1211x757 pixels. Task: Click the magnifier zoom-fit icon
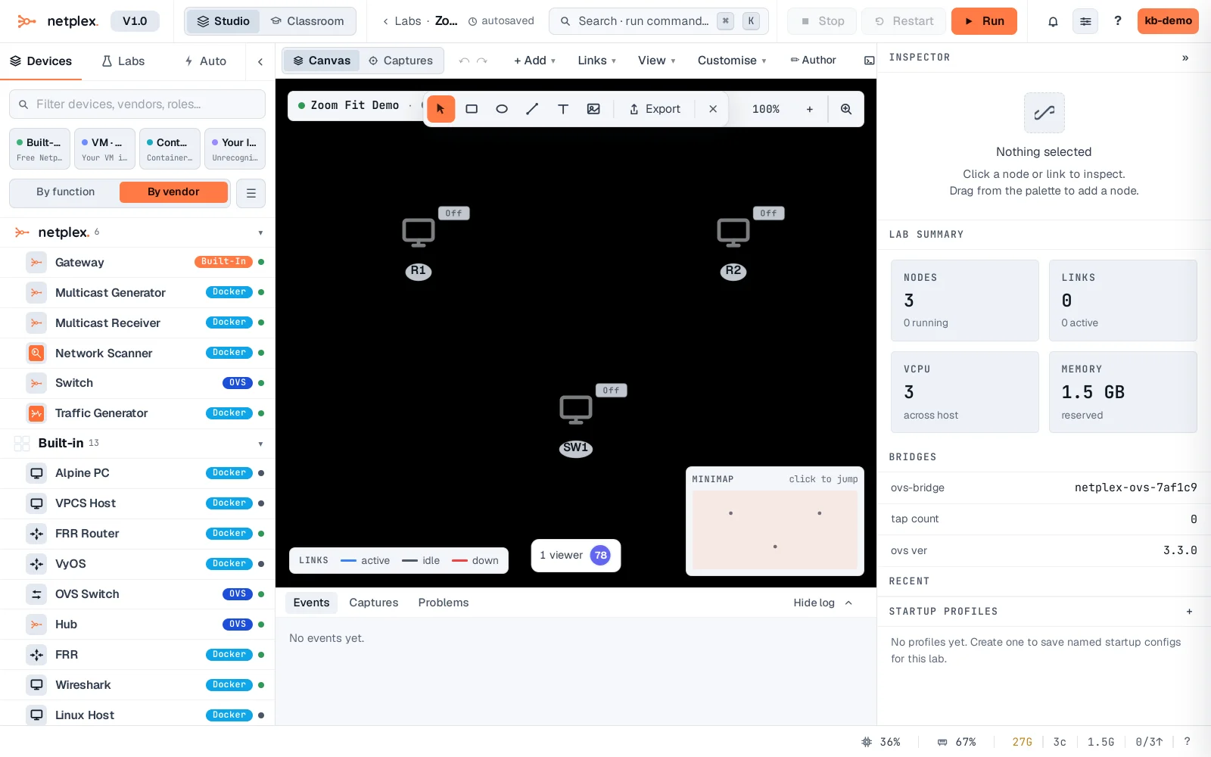pos(846,109)
